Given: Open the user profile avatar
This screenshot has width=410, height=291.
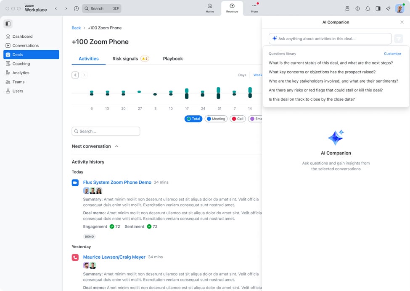Looking at the screenshot, I should 400,9.
